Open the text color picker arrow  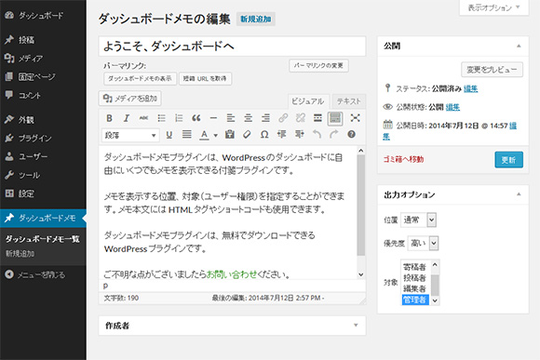click(216, 135)
